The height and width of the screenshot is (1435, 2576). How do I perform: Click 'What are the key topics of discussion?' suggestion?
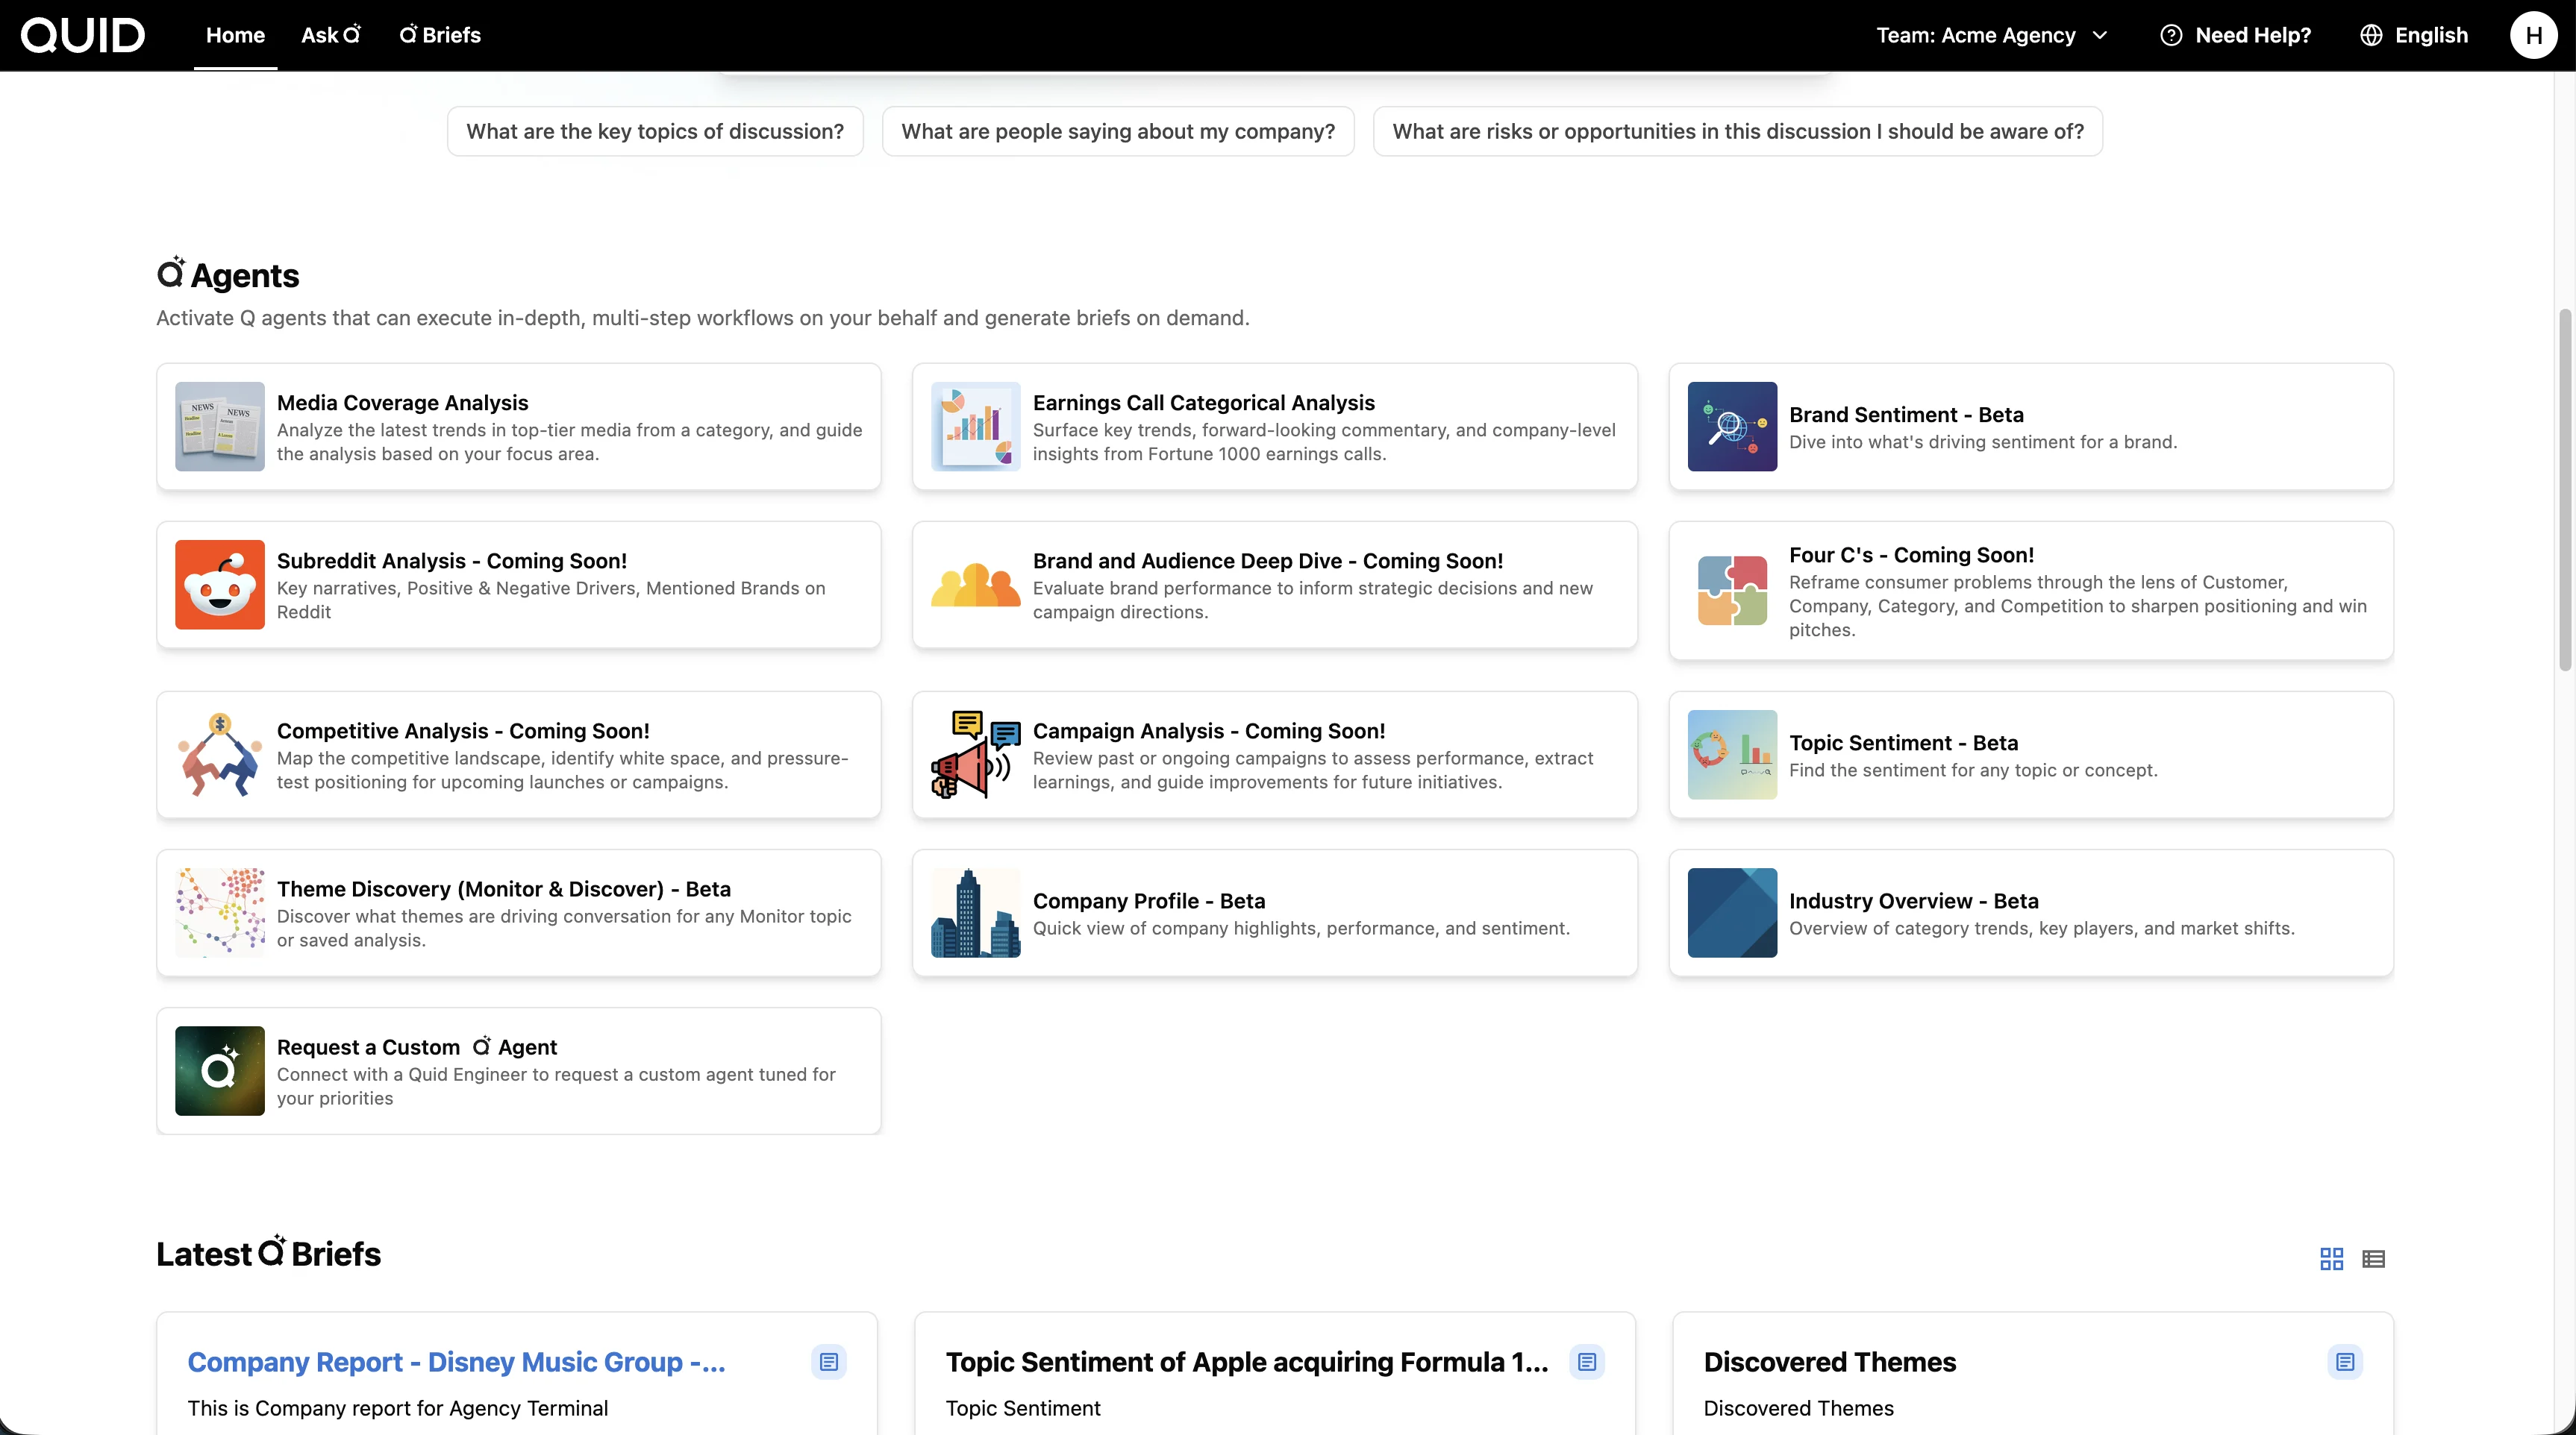point(655,131)
